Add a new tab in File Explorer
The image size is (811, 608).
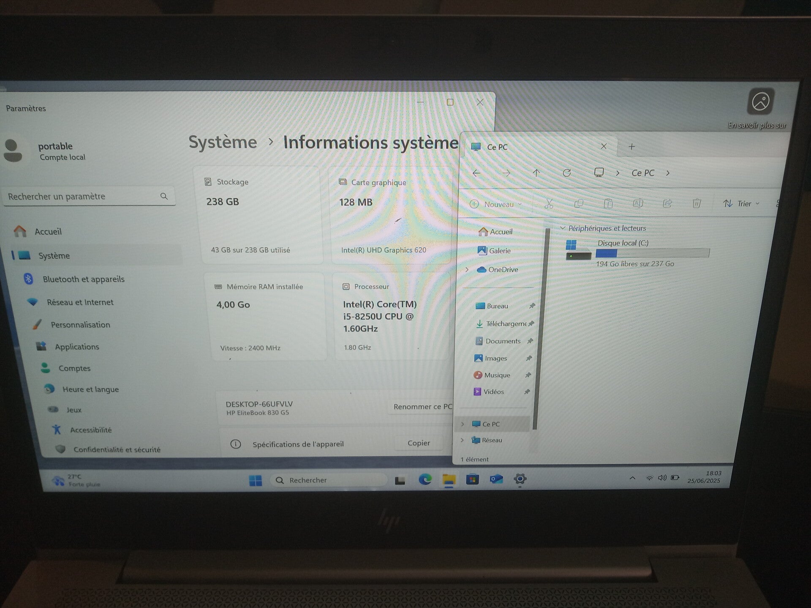coord(631,147)
